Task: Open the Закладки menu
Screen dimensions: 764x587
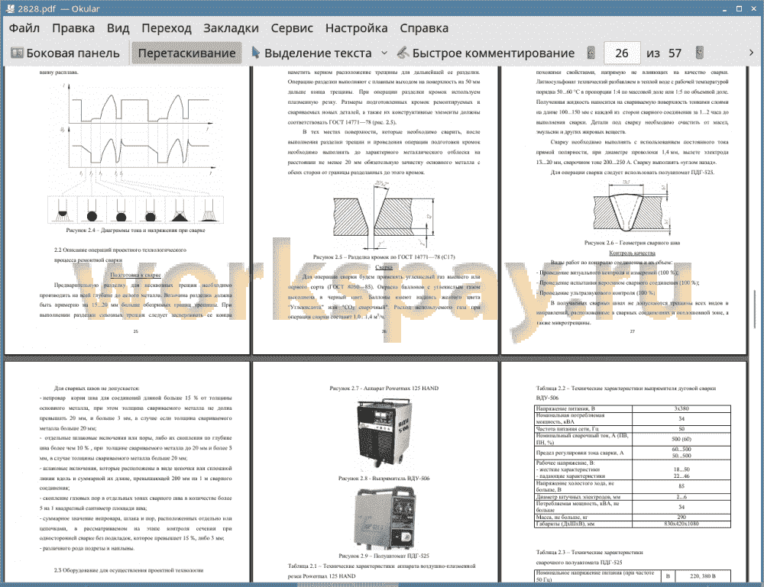Action: [231, 28]
